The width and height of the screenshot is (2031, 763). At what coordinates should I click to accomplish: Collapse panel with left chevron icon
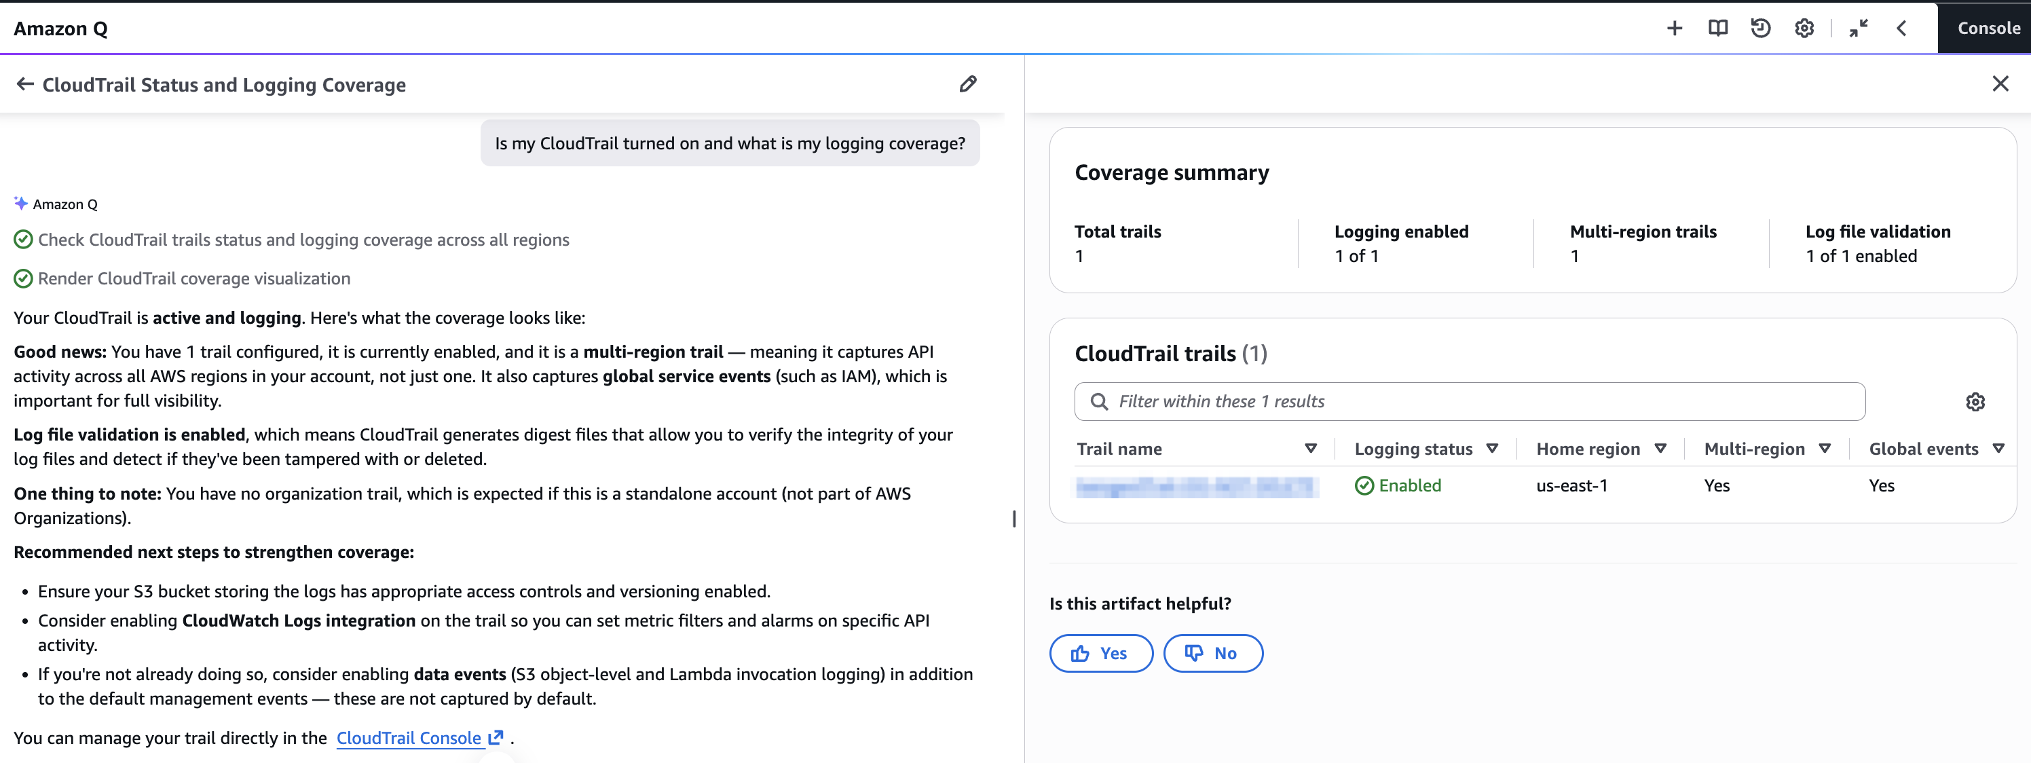click(1901, 29)
